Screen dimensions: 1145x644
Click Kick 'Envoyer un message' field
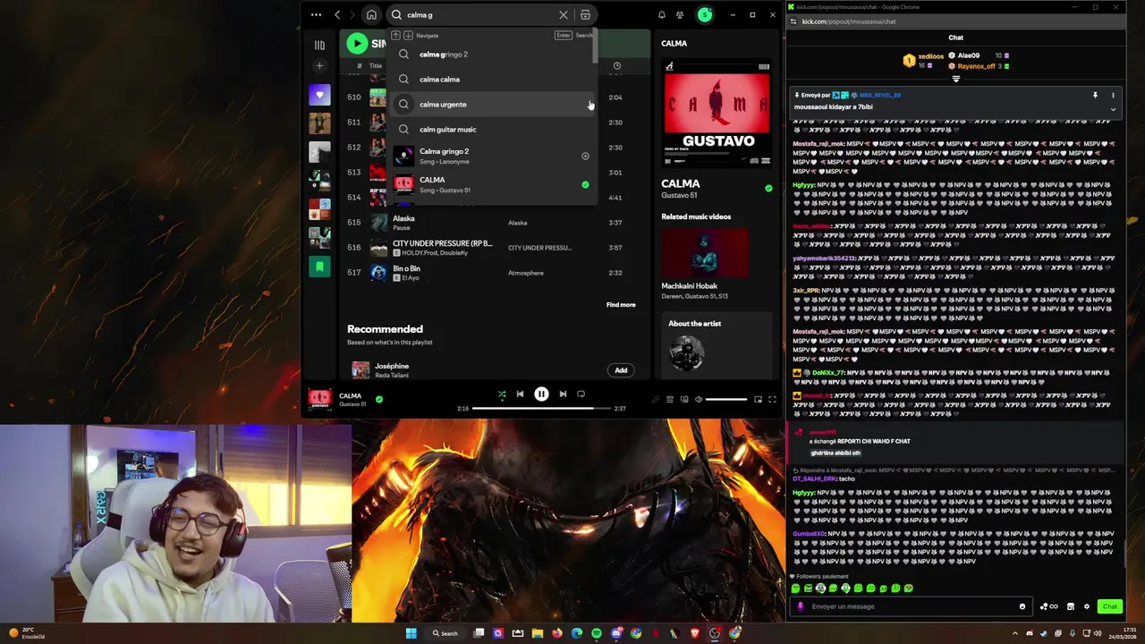click(x=912, y=606)
